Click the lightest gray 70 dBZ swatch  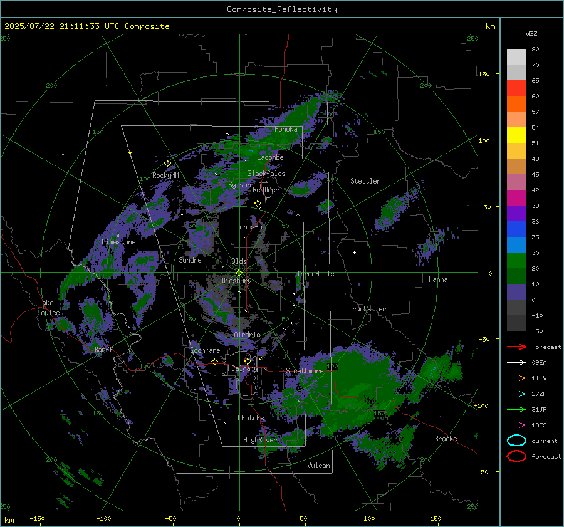coord(516,57)
